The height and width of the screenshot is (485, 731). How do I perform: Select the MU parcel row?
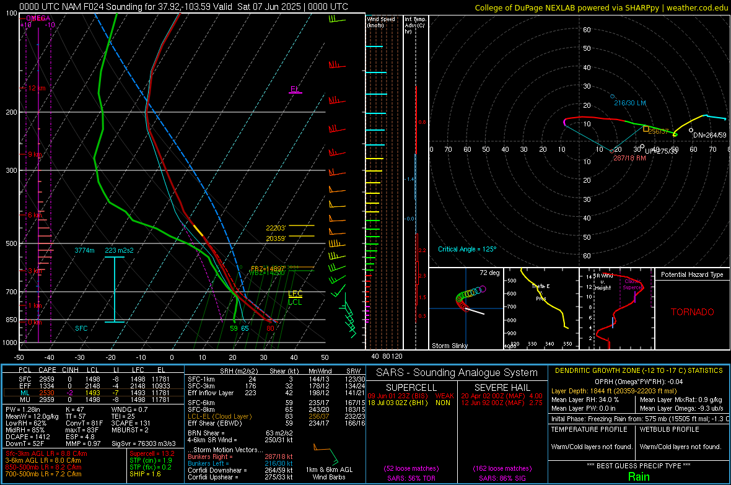(x=94, y=400)
